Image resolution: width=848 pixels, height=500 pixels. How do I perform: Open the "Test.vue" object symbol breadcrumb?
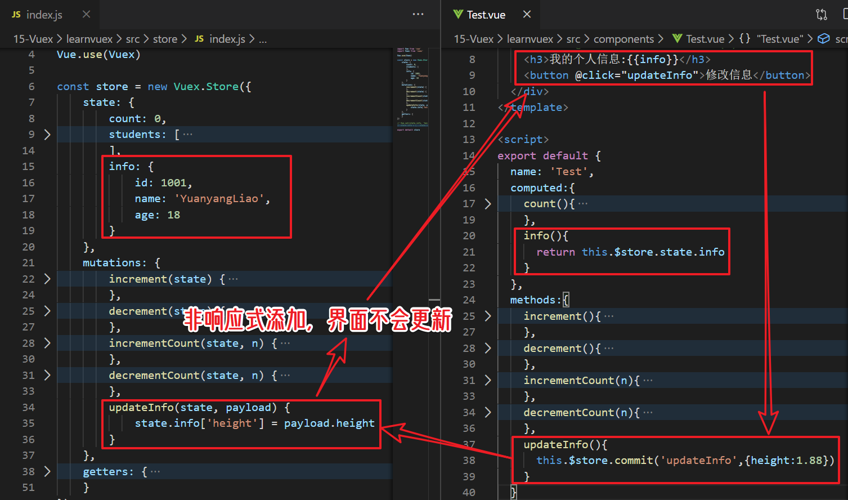tap(771, 39)
